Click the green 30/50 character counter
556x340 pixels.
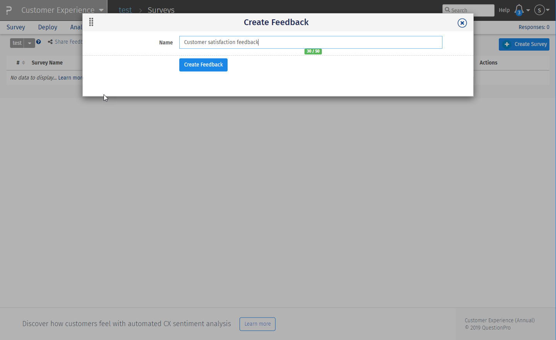pos(313,51)
